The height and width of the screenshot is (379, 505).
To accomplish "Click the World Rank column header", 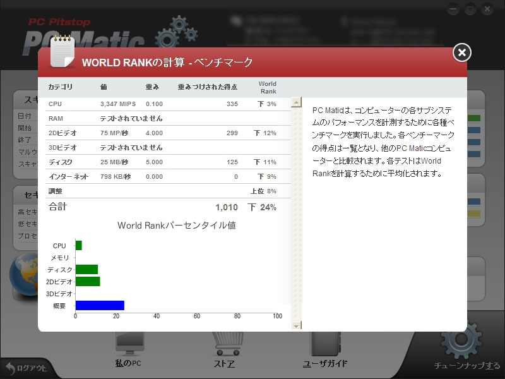I will coord(268,87).
